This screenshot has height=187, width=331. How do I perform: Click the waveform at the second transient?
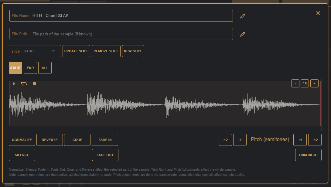click(88, 104)
